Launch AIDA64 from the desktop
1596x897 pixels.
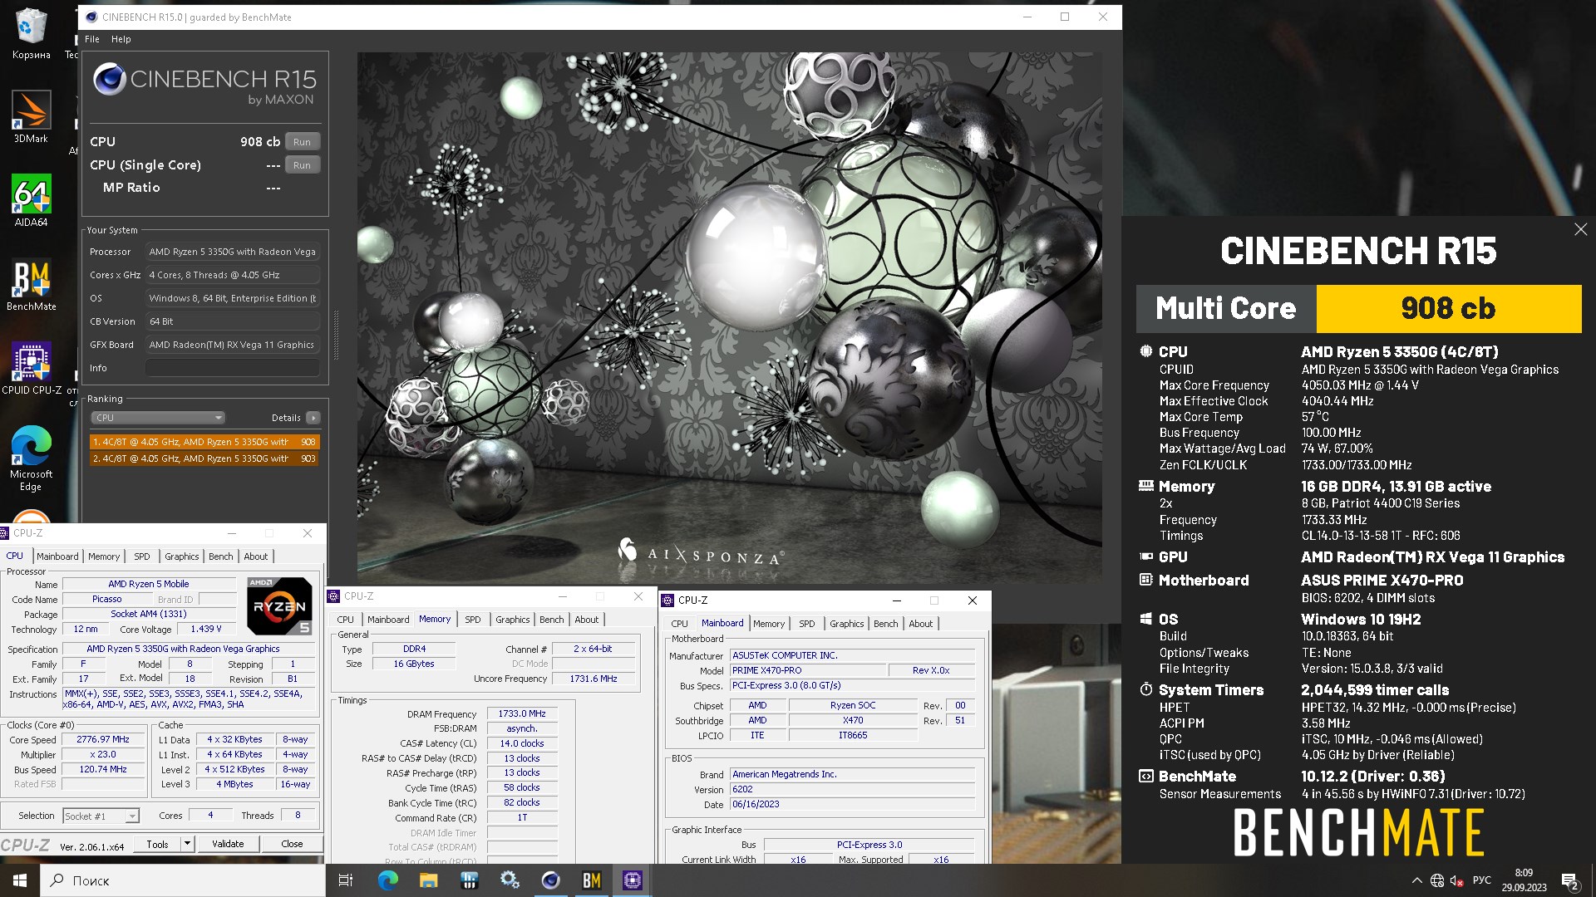pos(31,200)
